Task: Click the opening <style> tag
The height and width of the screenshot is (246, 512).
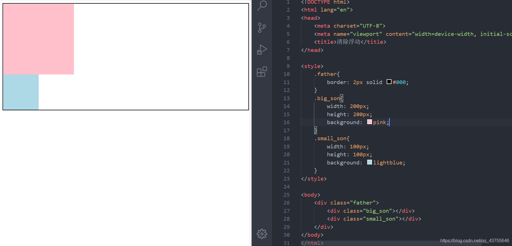Action: [312, 66]
